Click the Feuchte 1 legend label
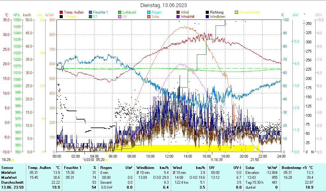326x192 pixels. (101, 12)
